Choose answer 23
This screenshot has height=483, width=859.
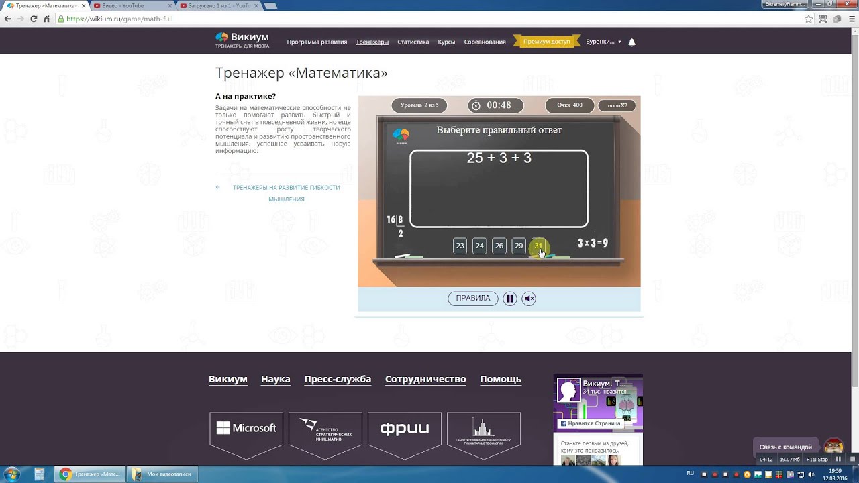(x=460, y=246)
